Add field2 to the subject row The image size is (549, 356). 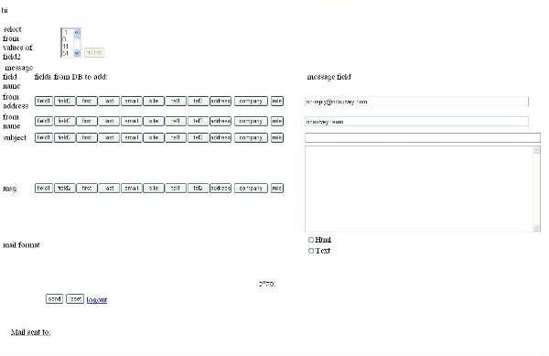coord(64,137)
